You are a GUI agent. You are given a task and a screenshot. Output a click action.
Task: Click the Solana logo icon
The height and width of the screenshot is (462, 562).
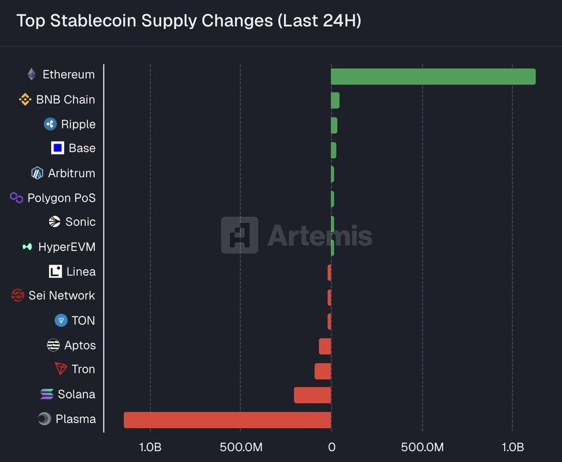47,394
